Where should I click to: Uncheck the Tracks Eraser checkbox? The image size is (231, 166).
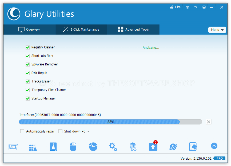[27, 81]
